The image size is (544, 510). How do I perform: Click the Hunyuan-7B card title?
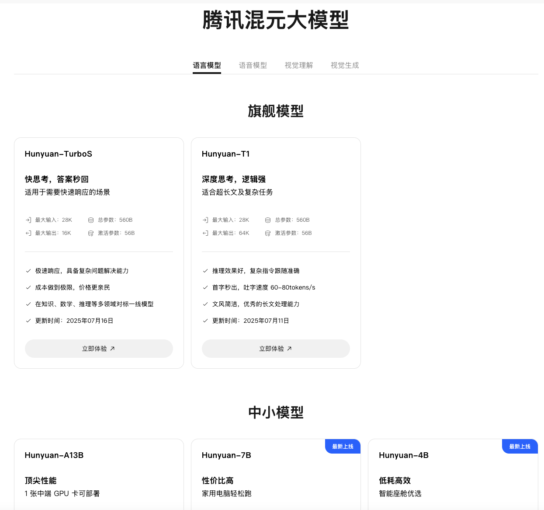point(226,455)
